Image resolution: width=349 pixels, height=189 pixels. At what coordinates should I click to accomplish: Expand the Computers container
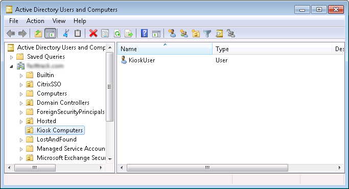(x=21, y=94)
